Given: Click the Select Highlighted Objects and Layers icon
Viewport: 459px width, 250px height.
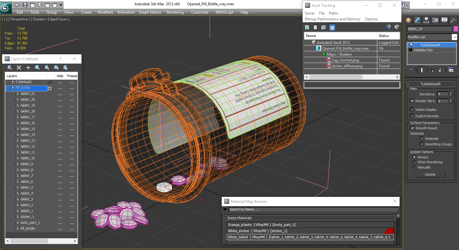Looking at the screenshot, I should tap(37, 67).
